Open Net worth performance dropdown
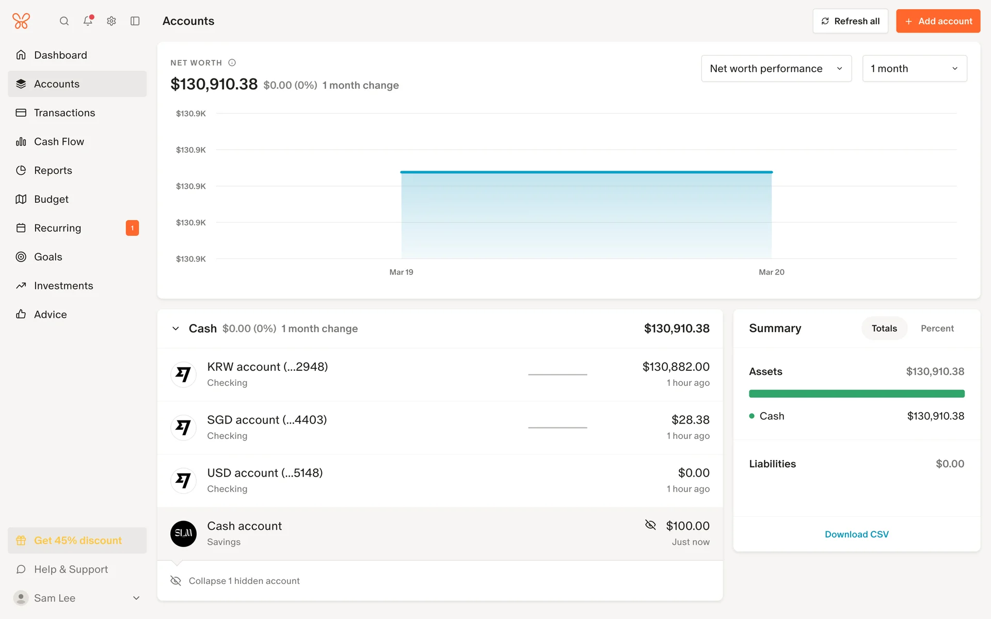Image resolution: width=991 pixels, height=619 pixels. 776,69
